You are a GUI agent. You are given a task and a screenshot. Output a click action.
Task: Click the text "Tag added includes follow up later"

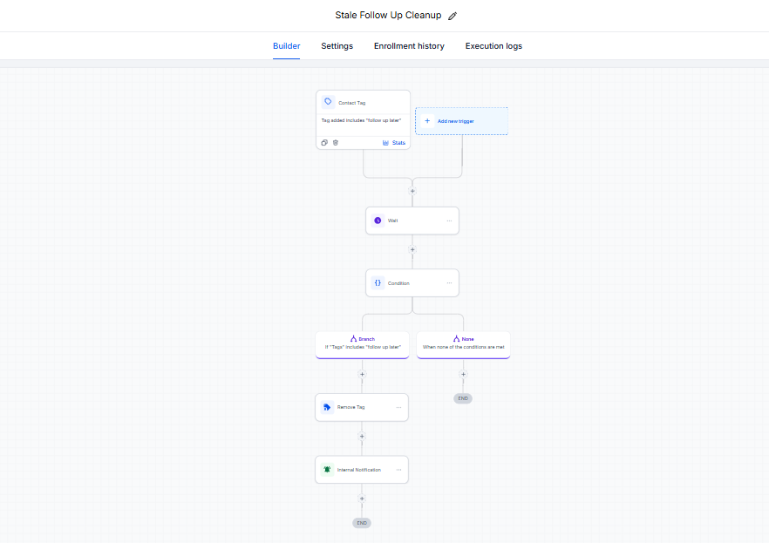[x=362, y=120]
